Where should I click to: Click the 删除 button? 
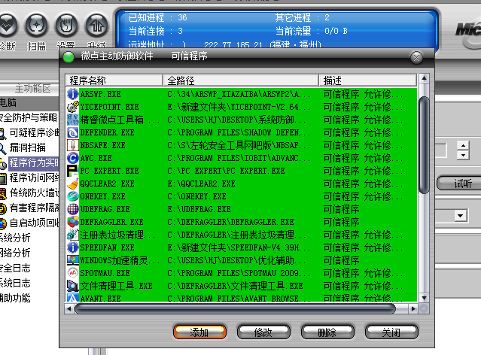coord(327,332)
